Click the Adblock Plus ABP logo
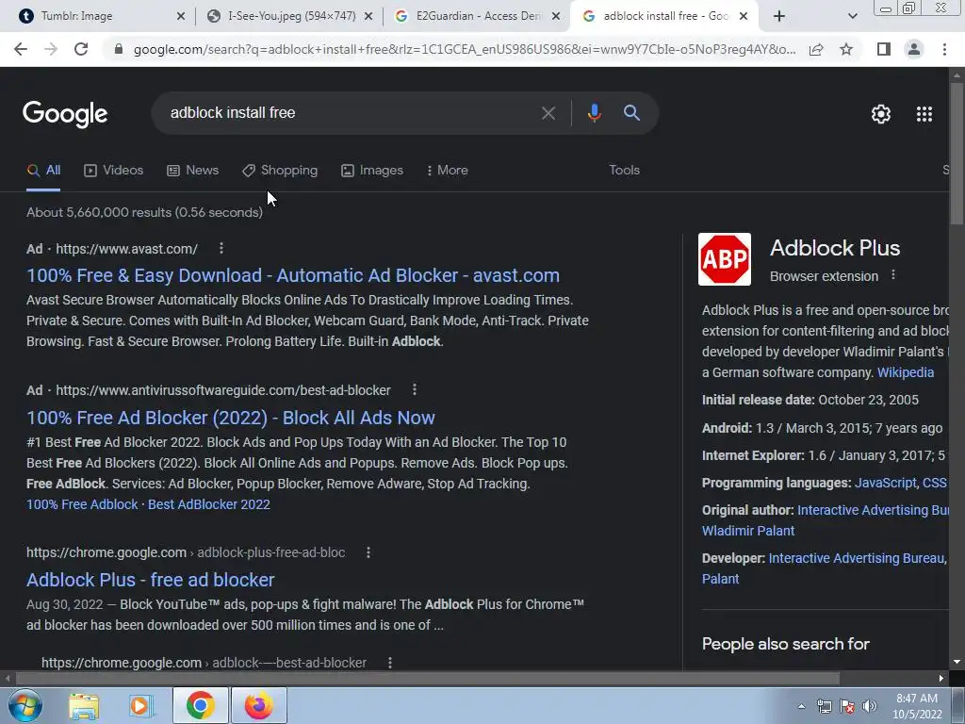965x724 pixels. (x=725, y=259)
